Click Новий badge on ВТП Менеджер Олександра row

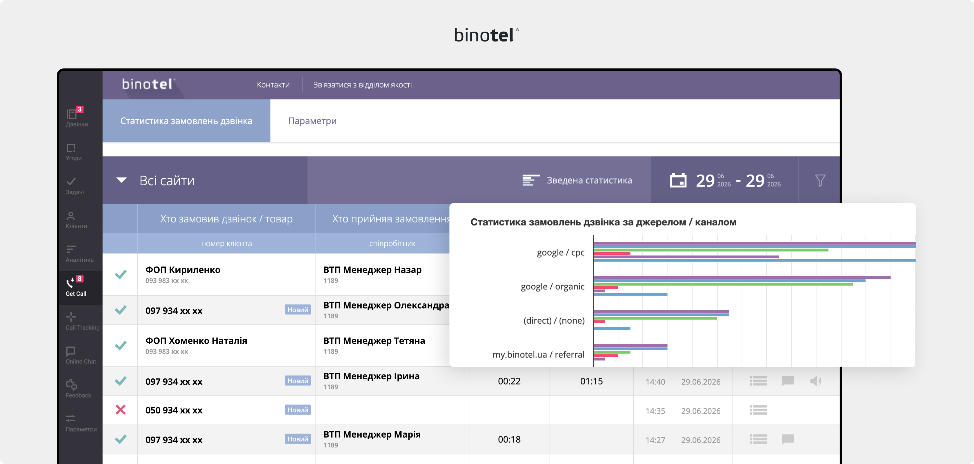(298, 310)
